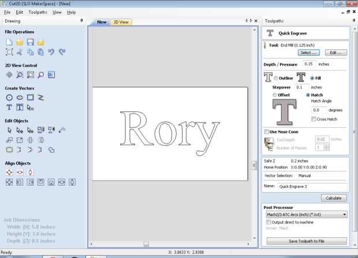The width and height of the screenshot is (358, 258).
Task: Enable the Cross Hatch checkbox
Action: click(314, 119)
